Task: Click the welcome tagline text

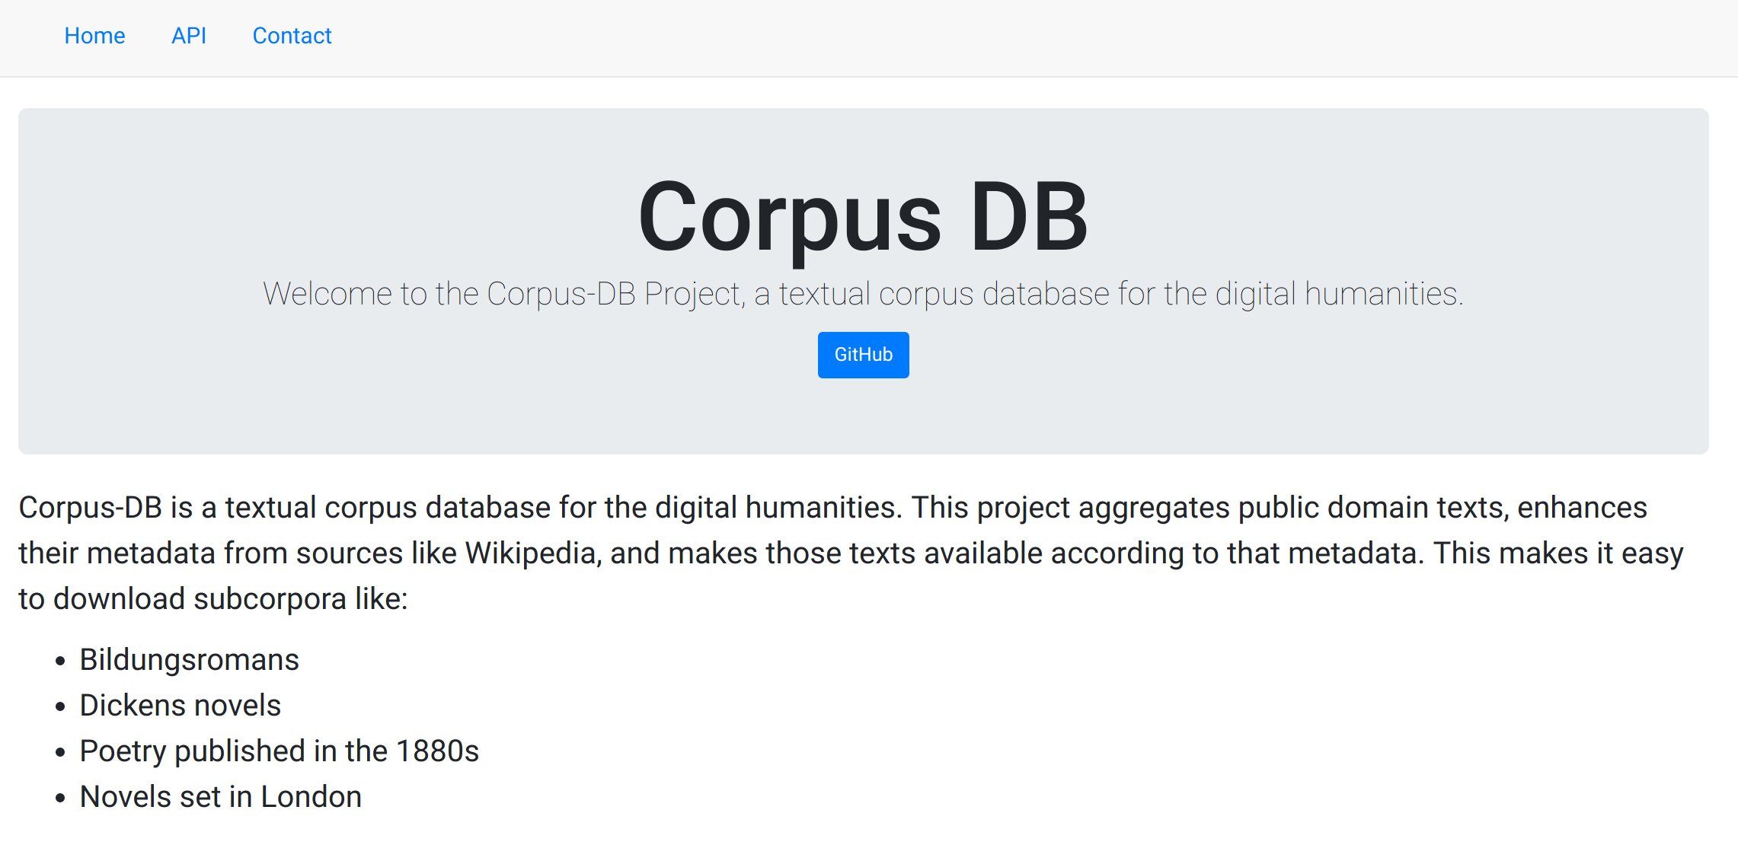Action: point(863,293)
